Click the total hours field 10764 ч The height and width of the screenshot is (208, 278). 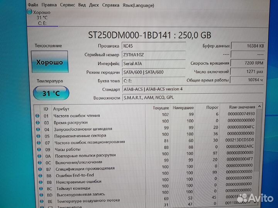point(247,80)
